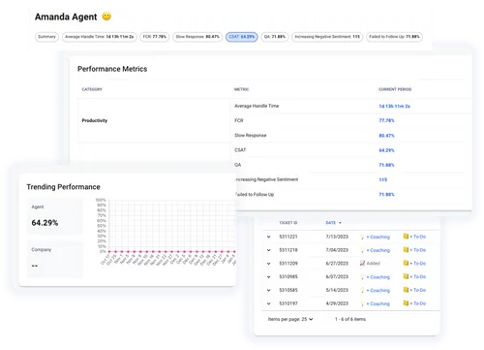Add To-Do for ticket 5310585
The image size is (484, 350).
418,290
